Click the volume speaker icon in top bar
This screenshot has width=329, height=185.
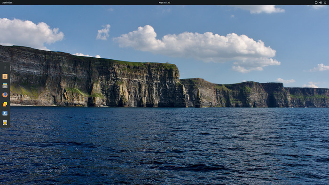[x=321, y=2]
